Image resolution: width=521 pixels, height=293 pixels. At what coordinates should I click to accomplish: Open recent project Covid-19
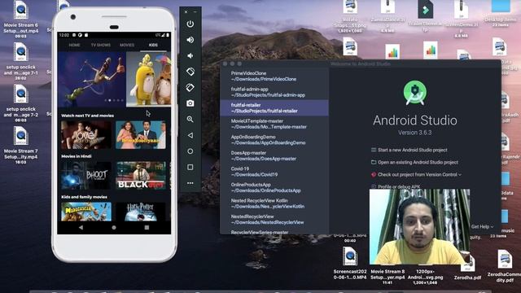pyautogui.click(x=274, y=172)
